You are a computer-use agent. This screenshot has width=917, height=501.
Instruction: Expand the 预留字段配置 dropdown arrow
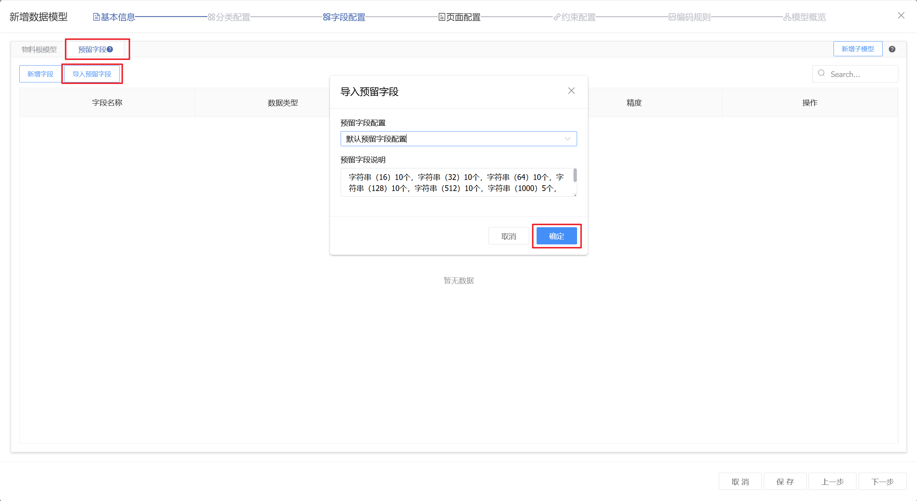pyautogui.click(x=567, y=139)
